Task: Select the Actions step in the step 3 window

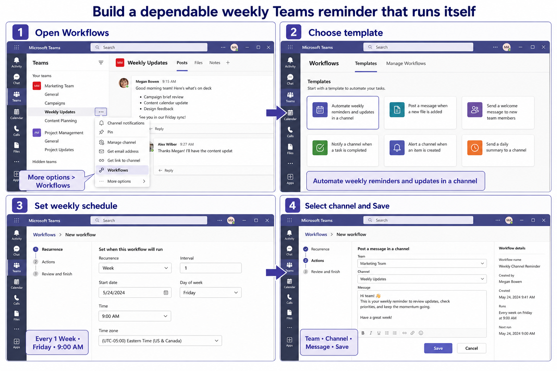Action: 48,262
